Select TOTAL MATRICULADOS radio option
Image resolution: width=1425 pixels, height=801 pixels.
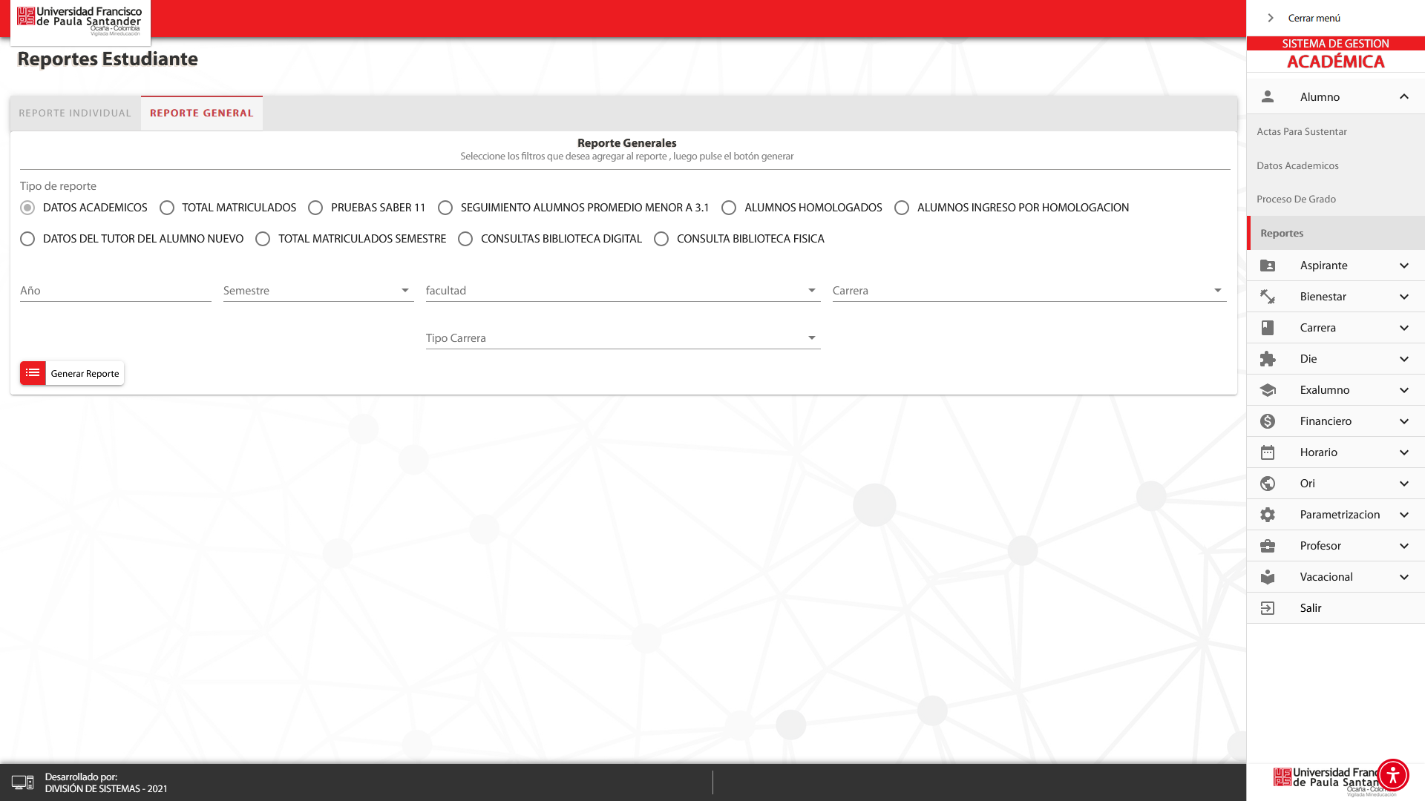167,208
